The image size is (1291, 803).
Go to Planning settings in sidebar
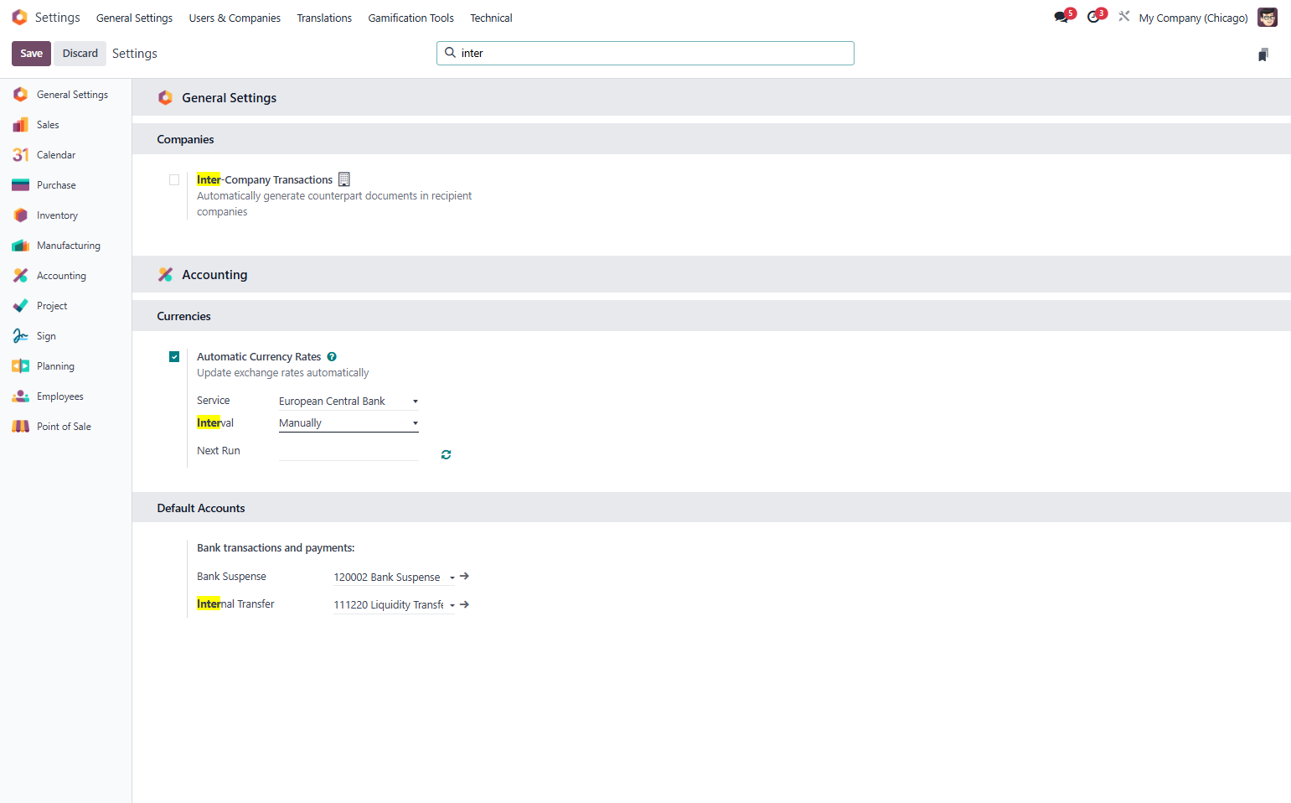[65, 366]
